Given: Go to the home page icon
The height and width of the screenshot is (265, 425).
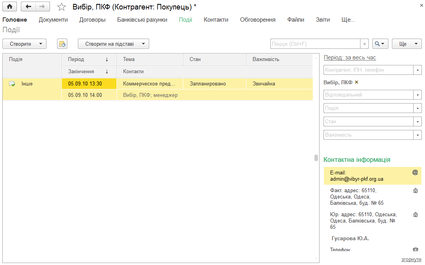Looking at the screenshot, I should pyautogui.click(x=10, y=7).
